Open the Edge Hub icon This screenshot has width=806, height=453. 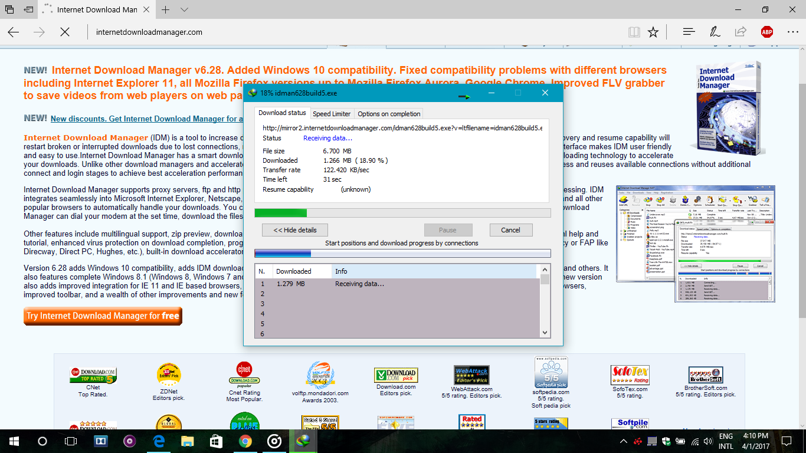click(x=689, y=32)
